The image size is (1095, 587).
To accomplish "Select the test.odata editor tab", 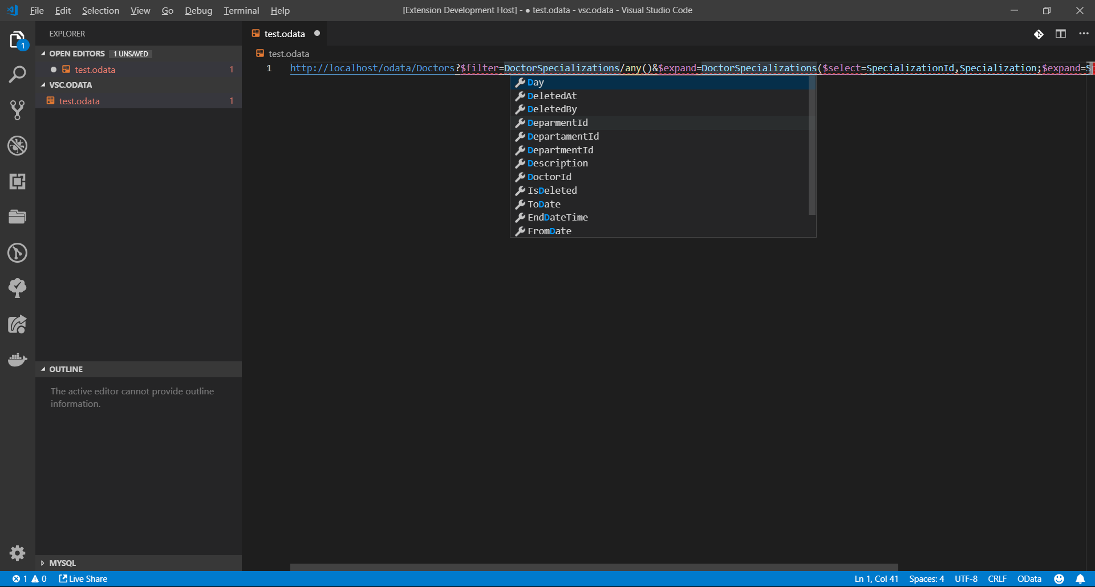I will point(285,34).
